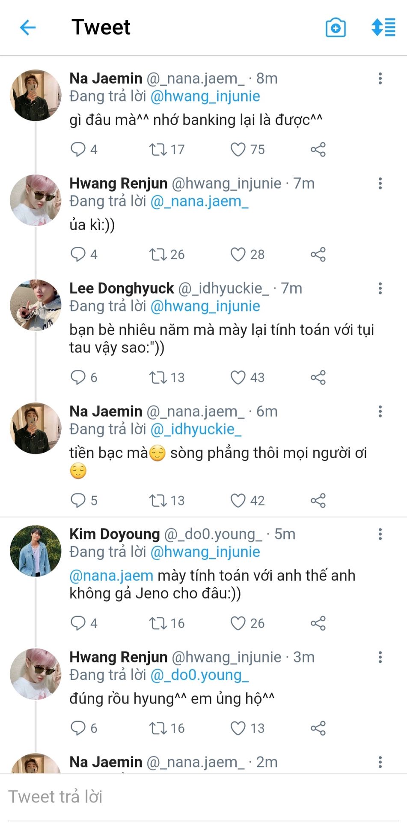Open Kim Doyoung's display name profile
Image resolution: width=407 pixels, height=823 pixels.
coord(115,534)
